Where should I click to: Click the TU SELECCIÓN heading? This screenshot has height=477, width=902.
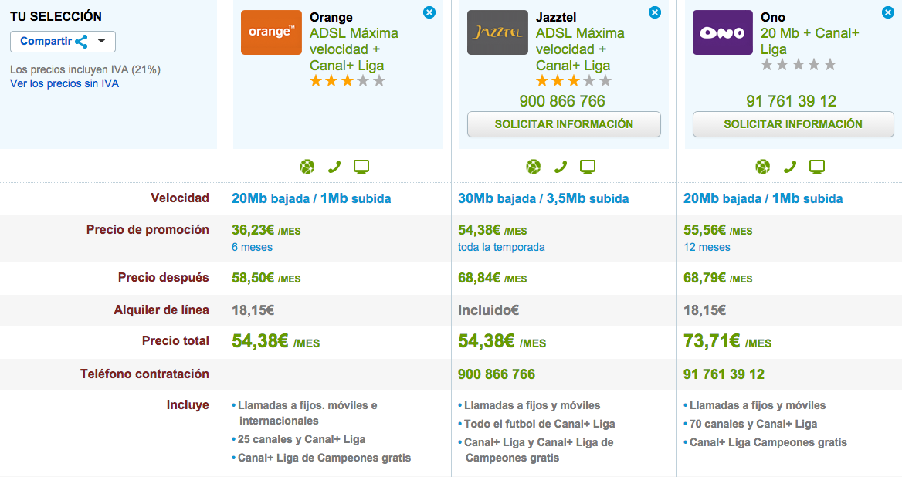coord(56,17)
